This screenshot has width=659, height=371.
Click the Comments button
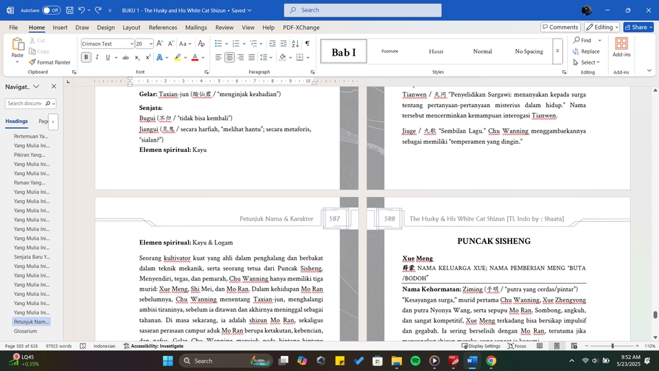tap(560, 27)
